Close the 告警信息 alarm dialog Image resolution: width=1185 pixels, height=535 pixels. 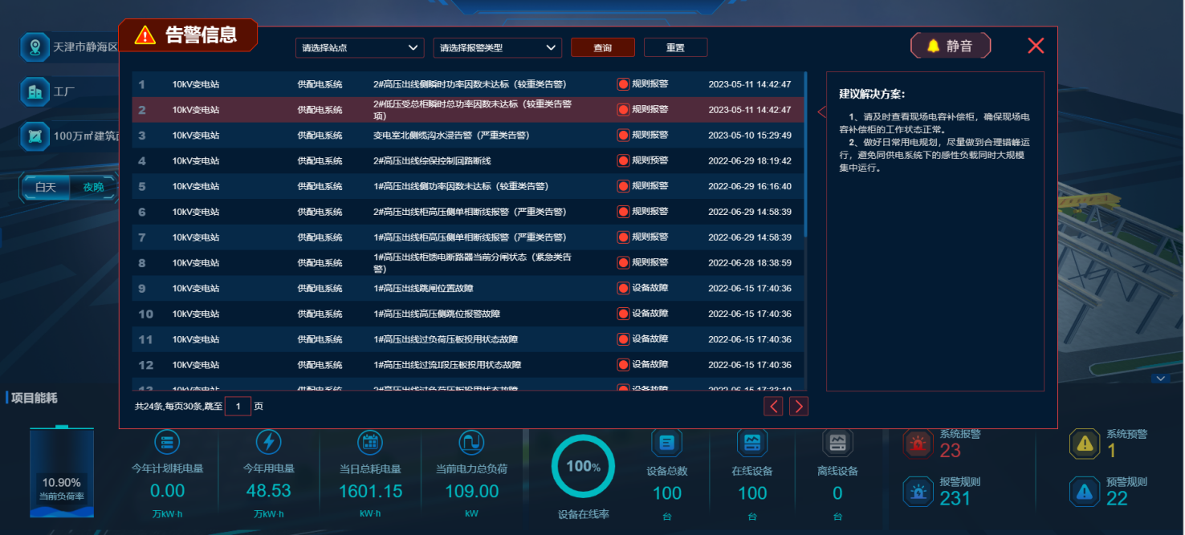tap(1036, 46)
